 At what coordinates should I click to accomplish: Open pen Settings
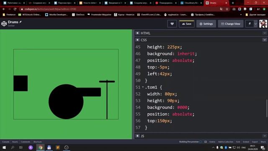[206, 24]
